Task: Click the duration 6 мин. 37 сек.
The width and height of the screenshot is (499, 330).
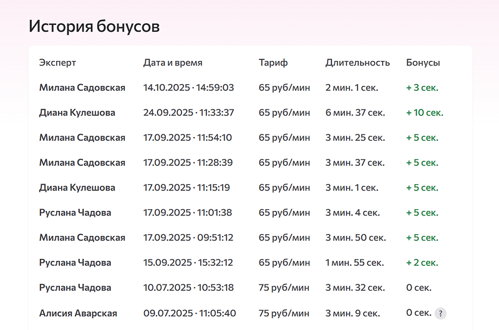Action: (x=355, y=113)
